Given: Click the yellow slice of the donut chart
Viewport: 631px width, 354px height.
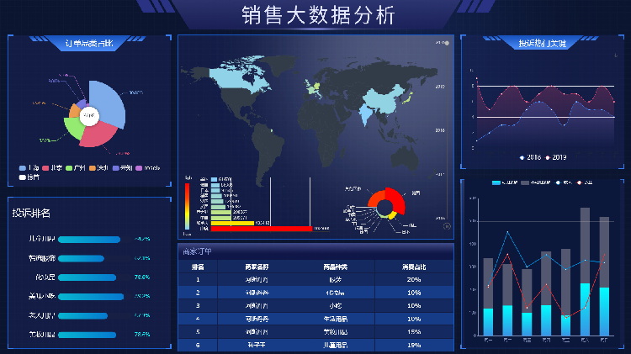Looking at the screenshot, I should pos(392,216).
